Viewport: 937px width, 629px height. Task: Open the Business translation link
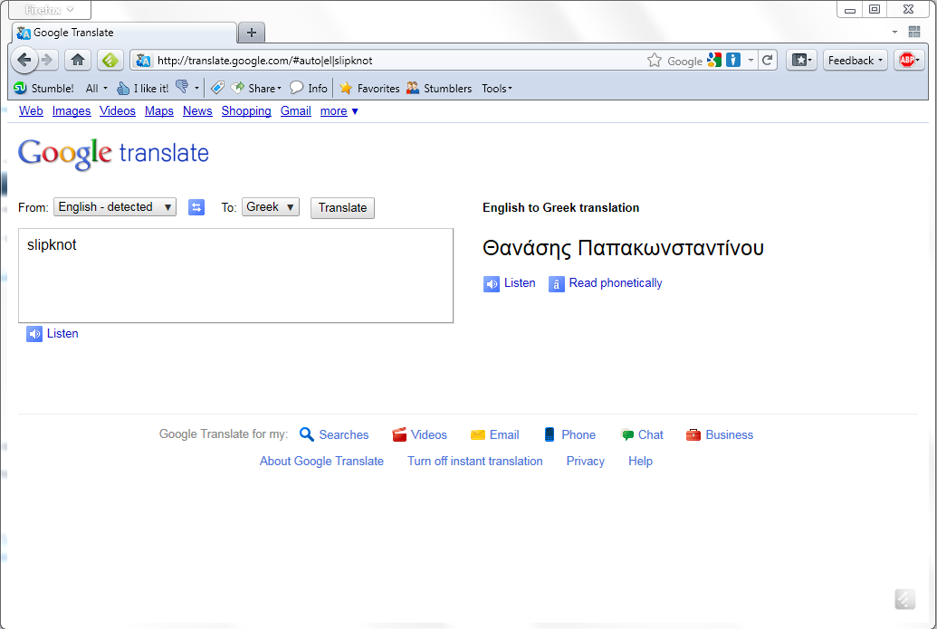pyautogui.click(x=720, y=434)
